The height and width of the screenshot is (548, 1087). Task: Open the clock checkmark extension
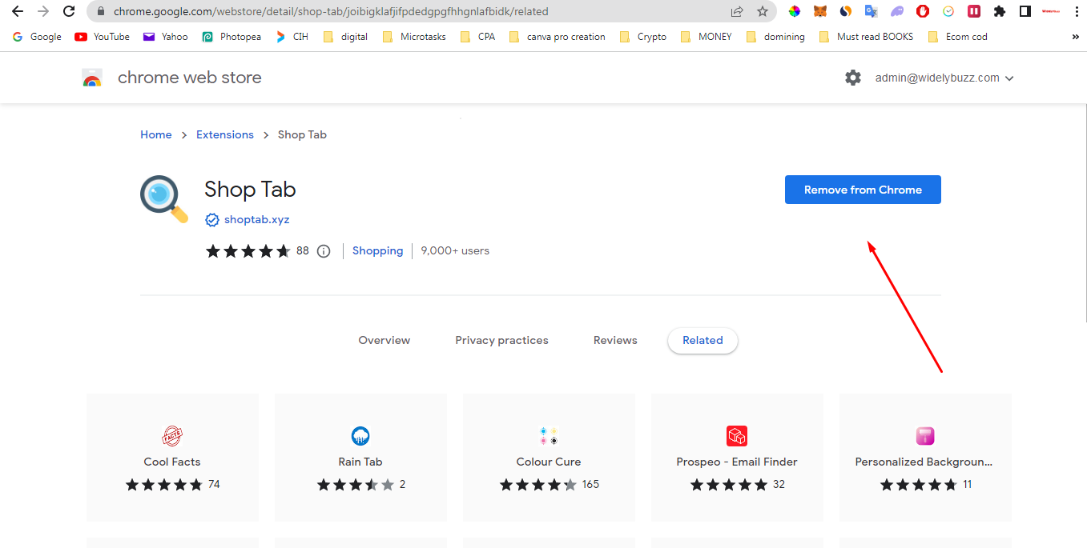click(948, 11)
